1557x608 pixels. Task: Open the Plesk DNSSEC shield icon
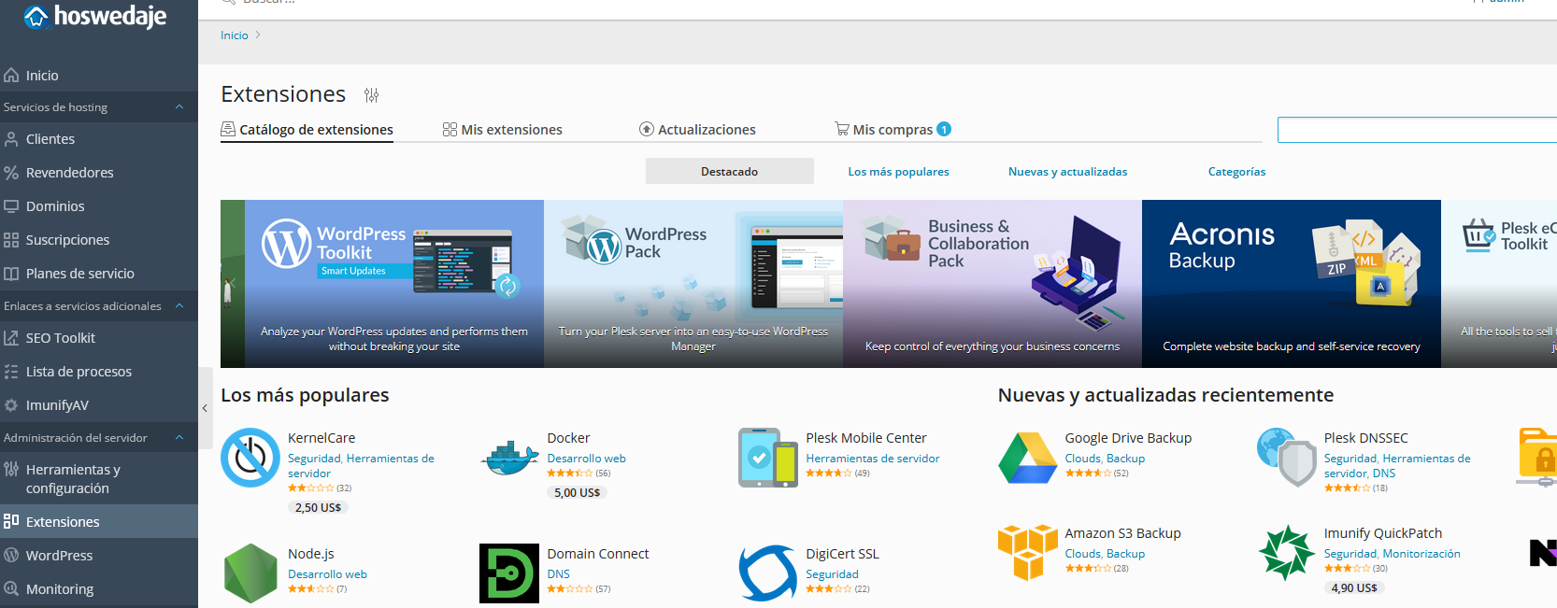[1286, 458]
